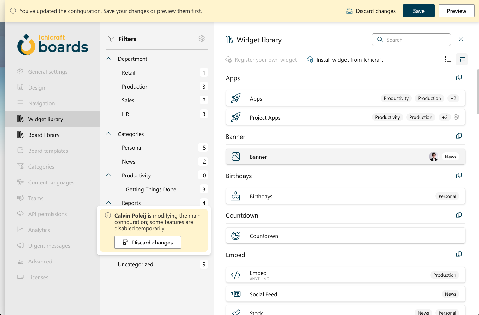The height and width of the screenshot is (315, 479).
Task: Open Content languages settings
Action: 53,182
